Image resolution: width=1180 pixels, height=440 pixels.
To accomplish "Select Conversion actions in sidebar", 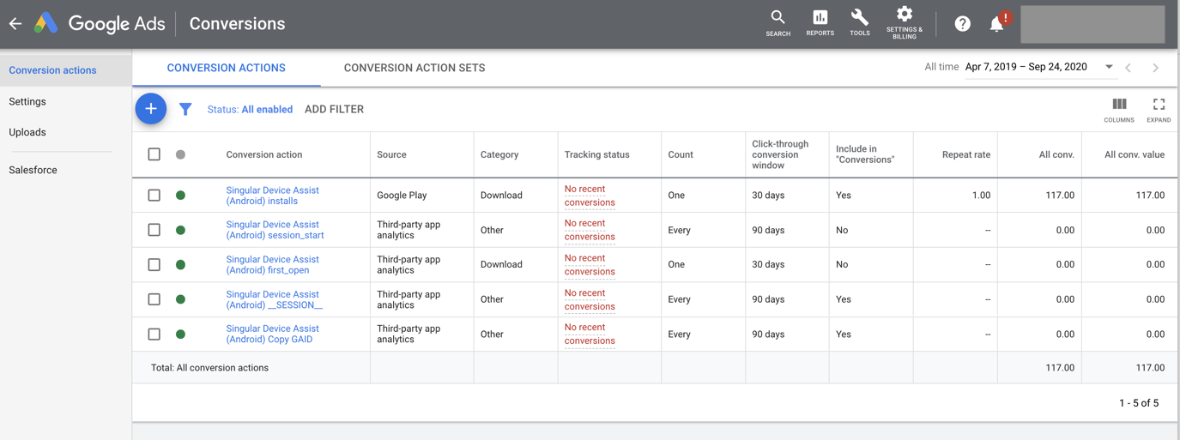I will click(66, 70).
